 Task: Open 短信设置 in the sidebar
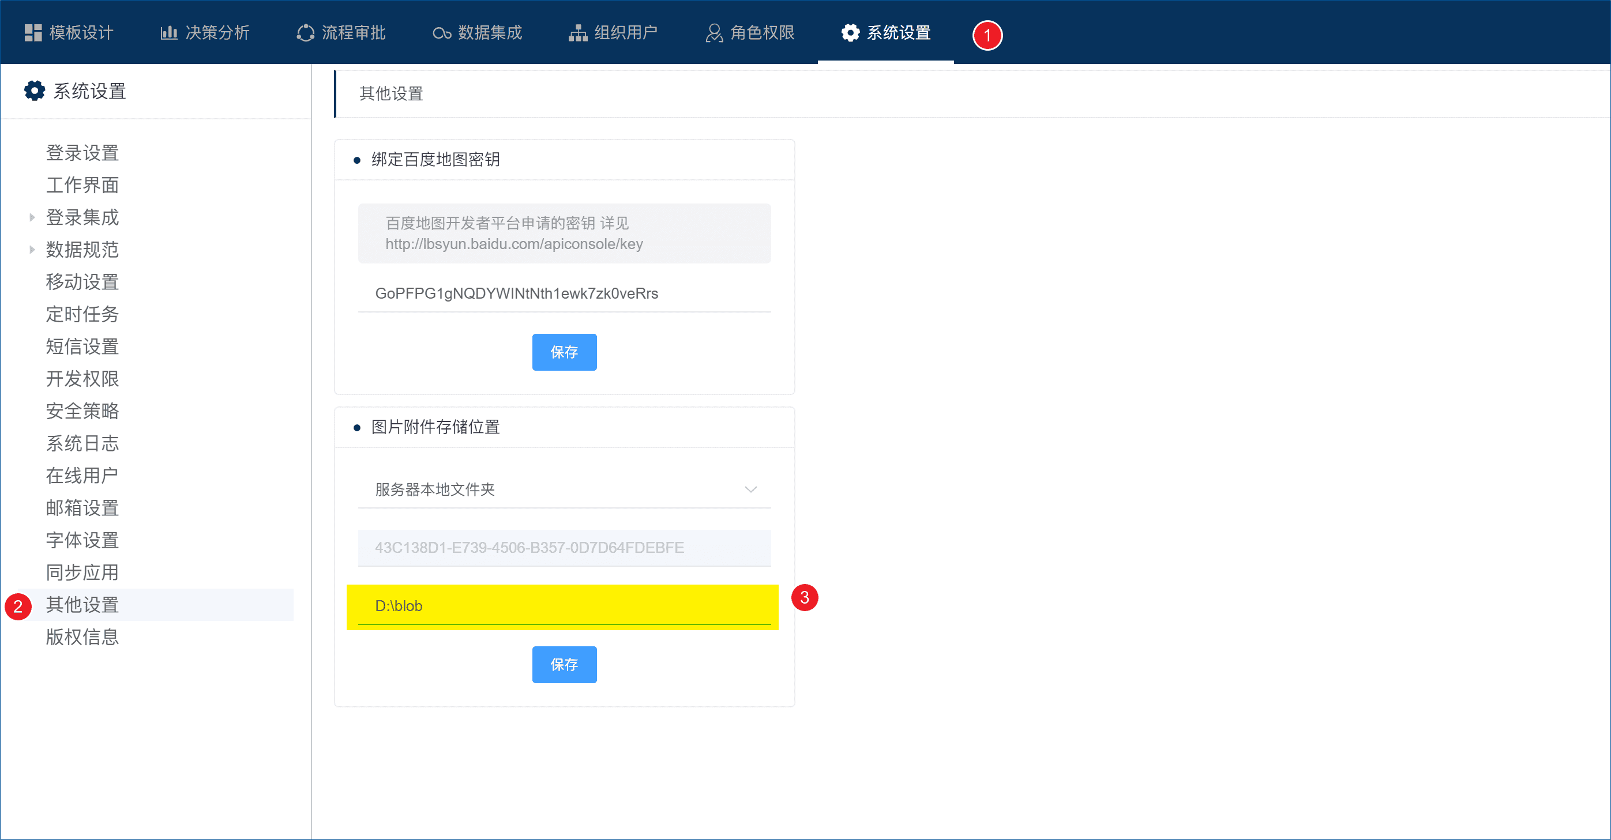pos(82,346)
